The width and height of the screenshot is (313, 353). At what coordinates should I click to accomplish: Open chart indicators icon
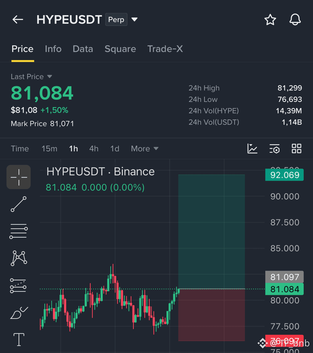coord(252,148)
